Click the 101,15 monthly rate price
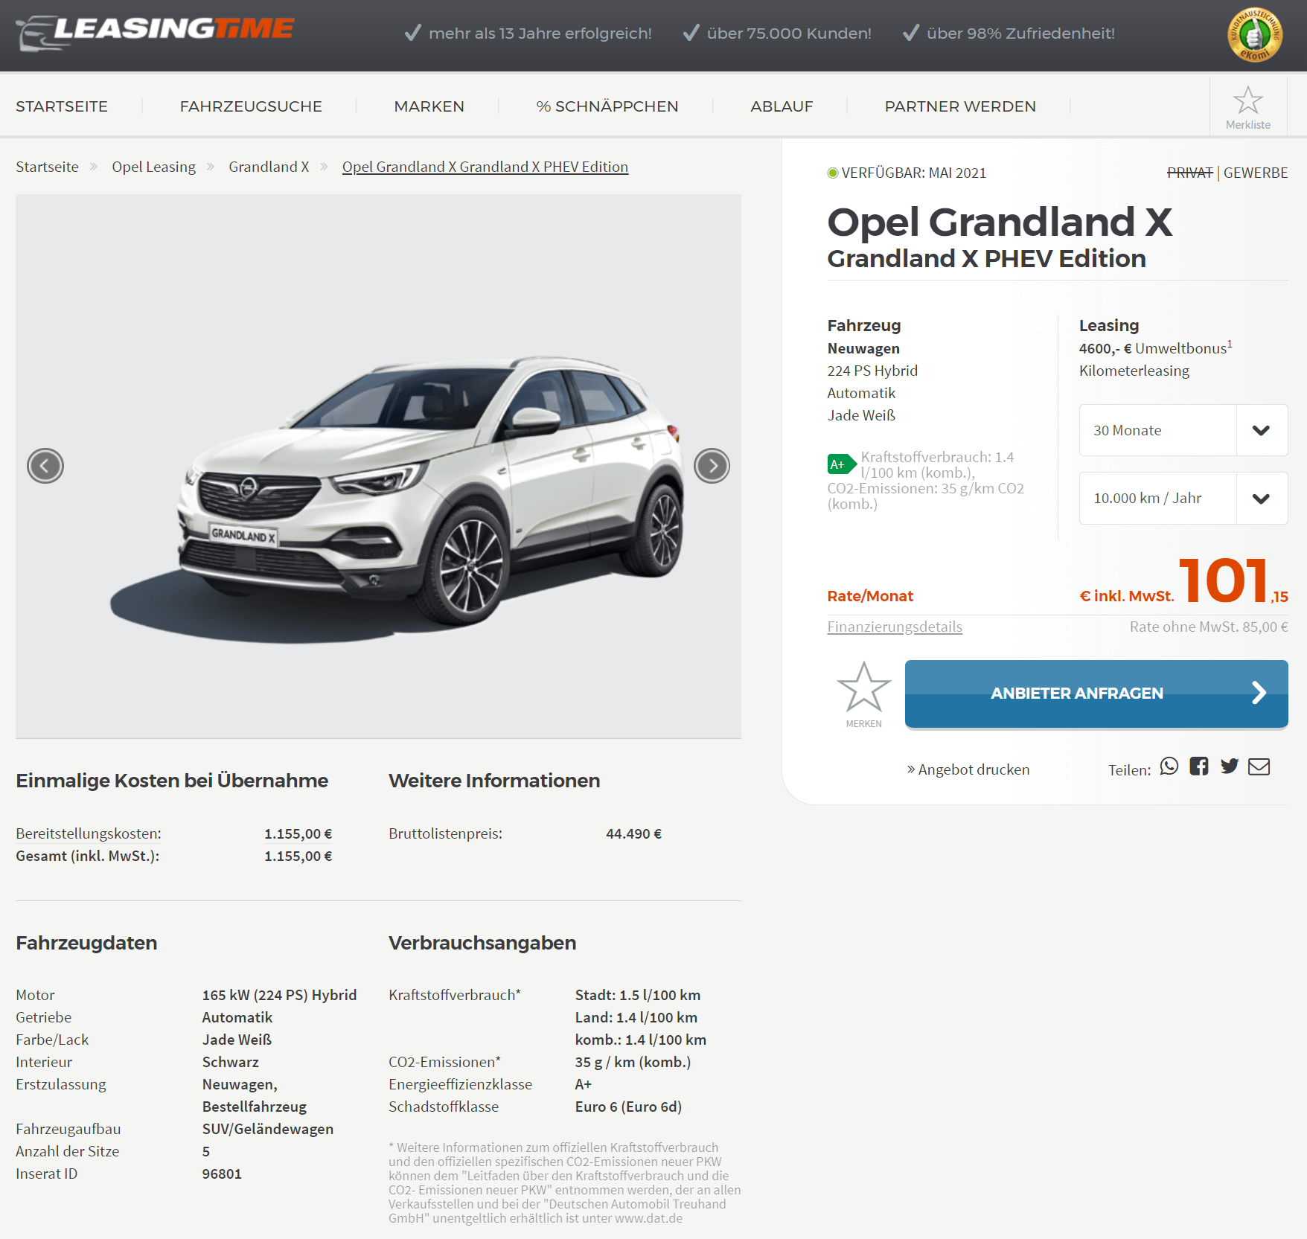The image size is (1307, 1239). pyautogui.click(x=1233, y=581)
